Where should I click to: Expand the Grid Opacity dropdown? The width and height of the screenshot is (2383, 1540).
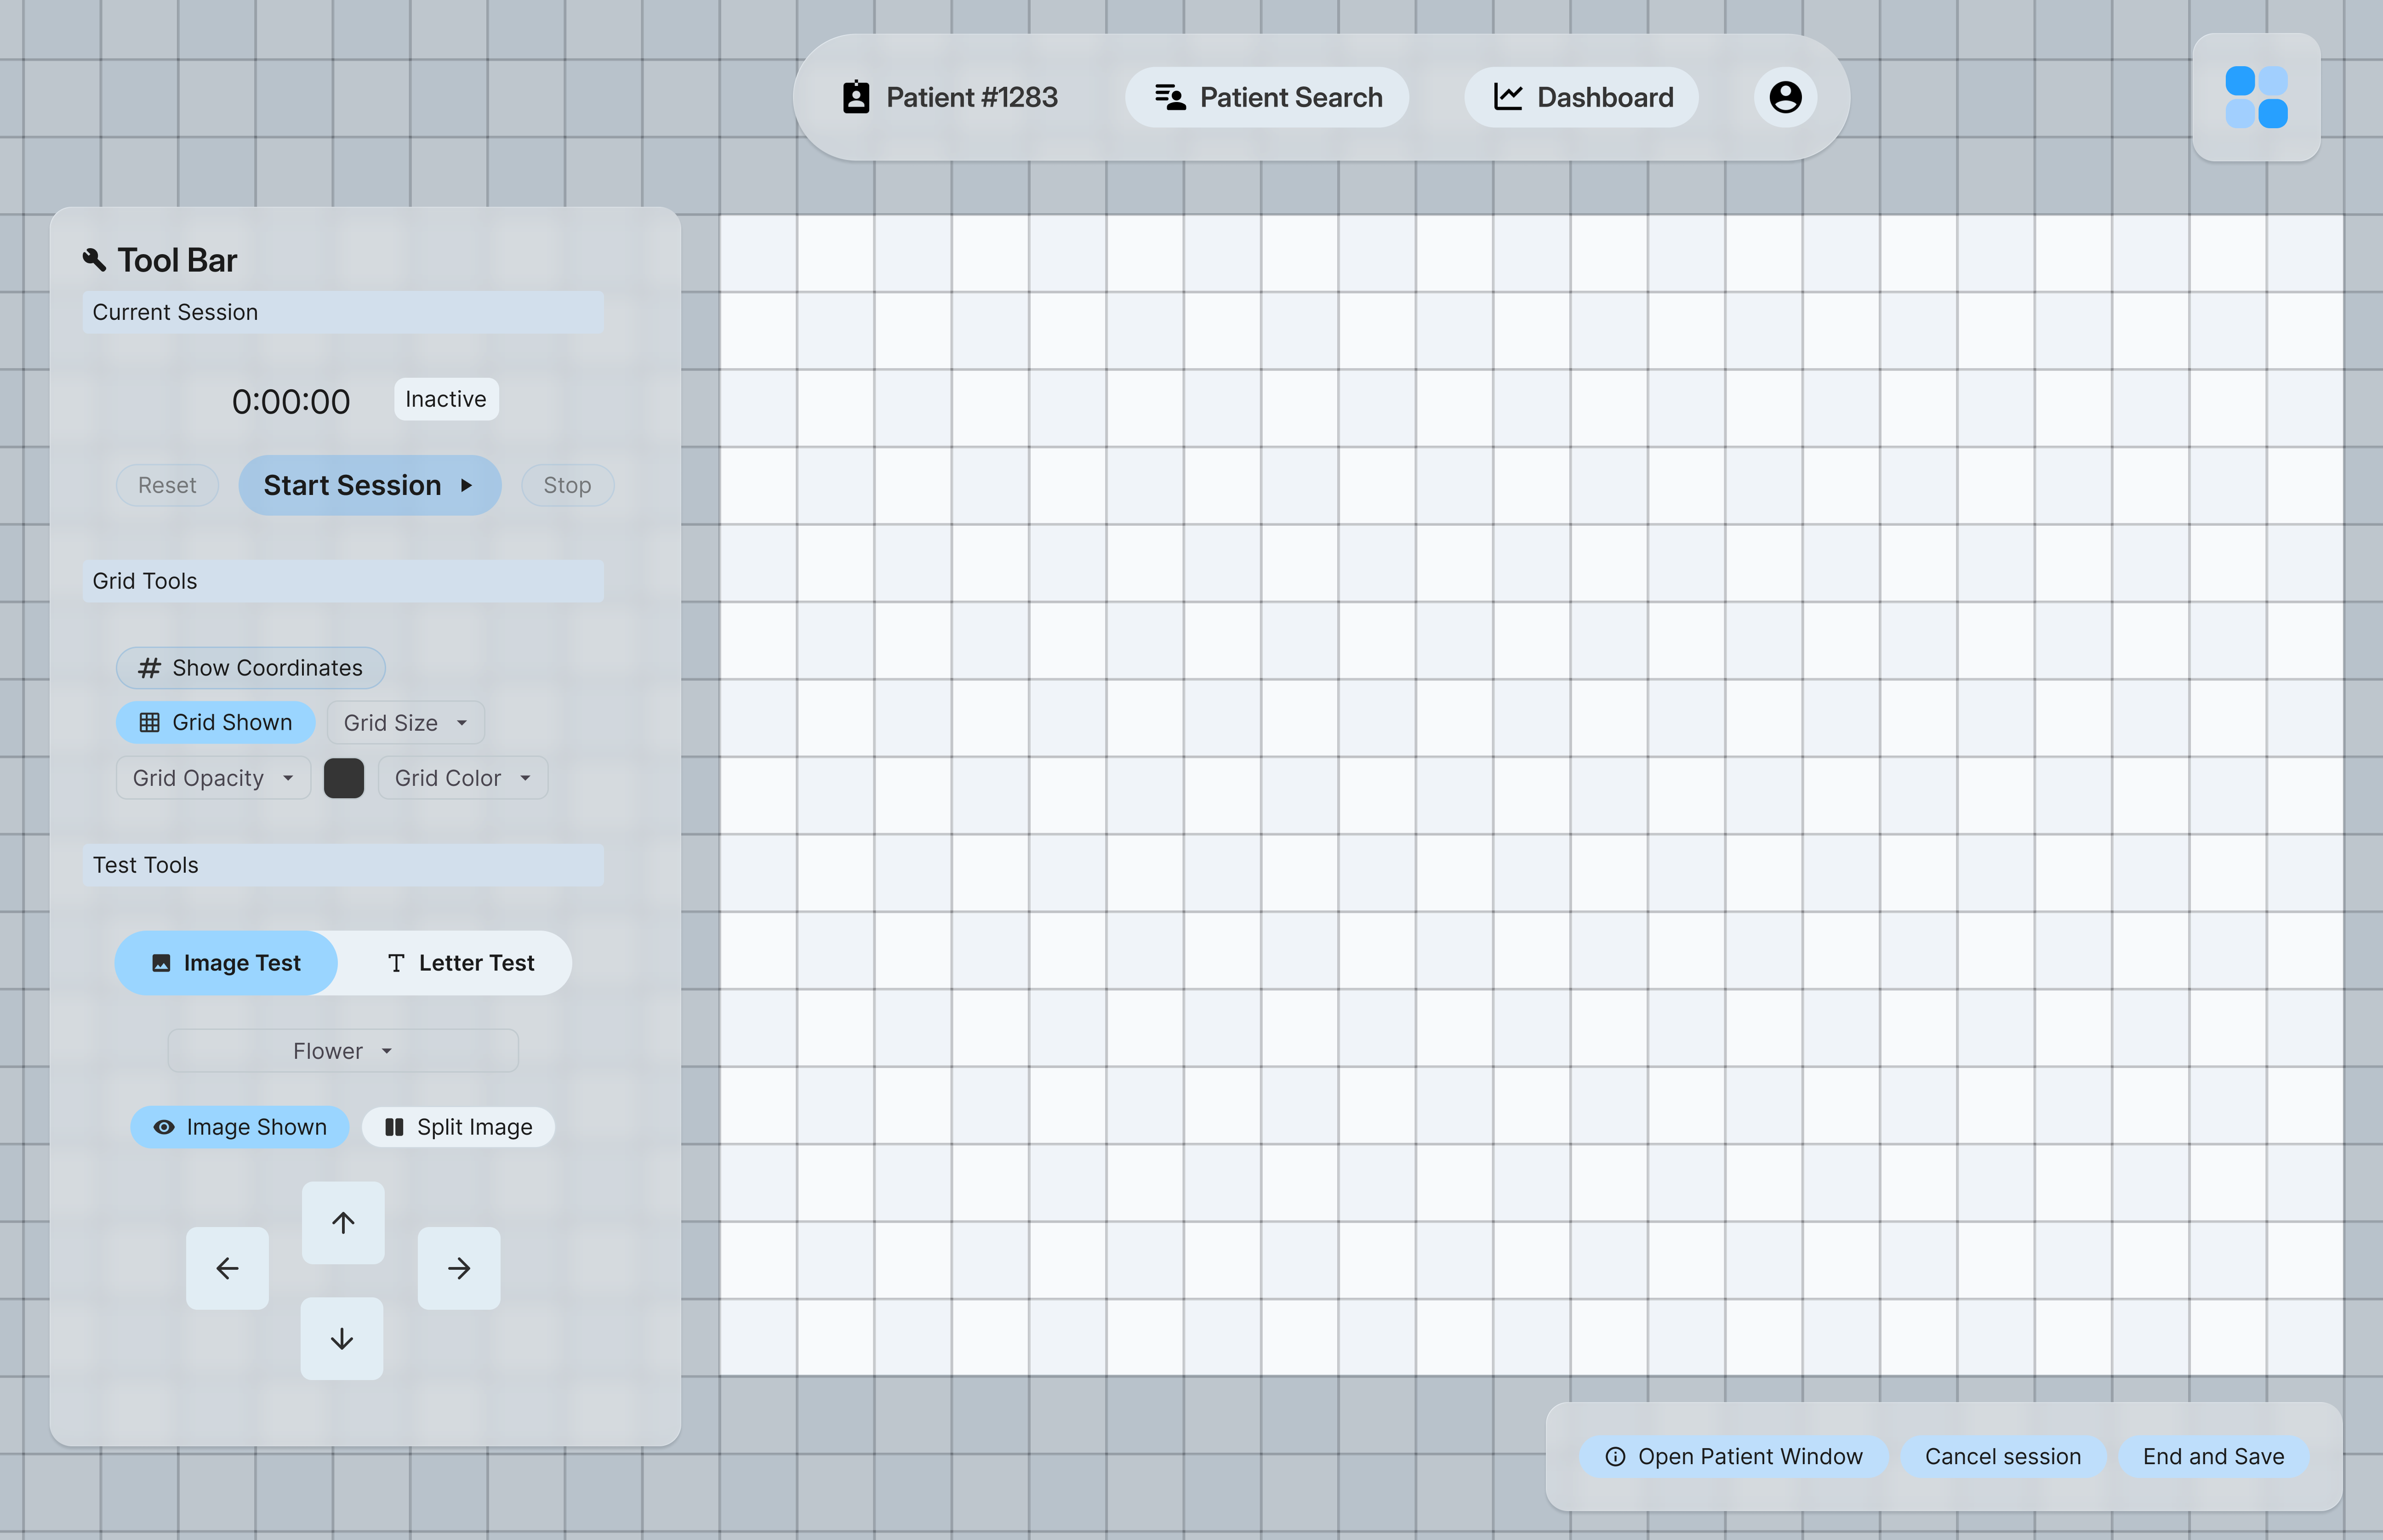tap(213, 778)
